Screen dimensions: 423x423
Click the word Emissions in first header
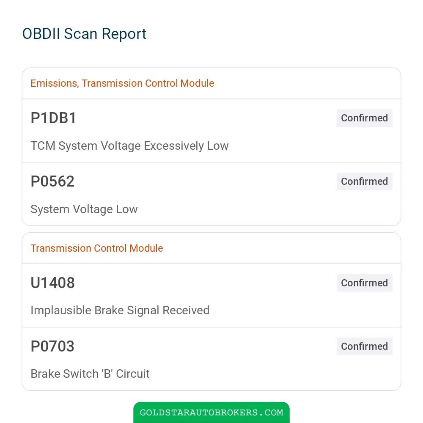(55, 83)
